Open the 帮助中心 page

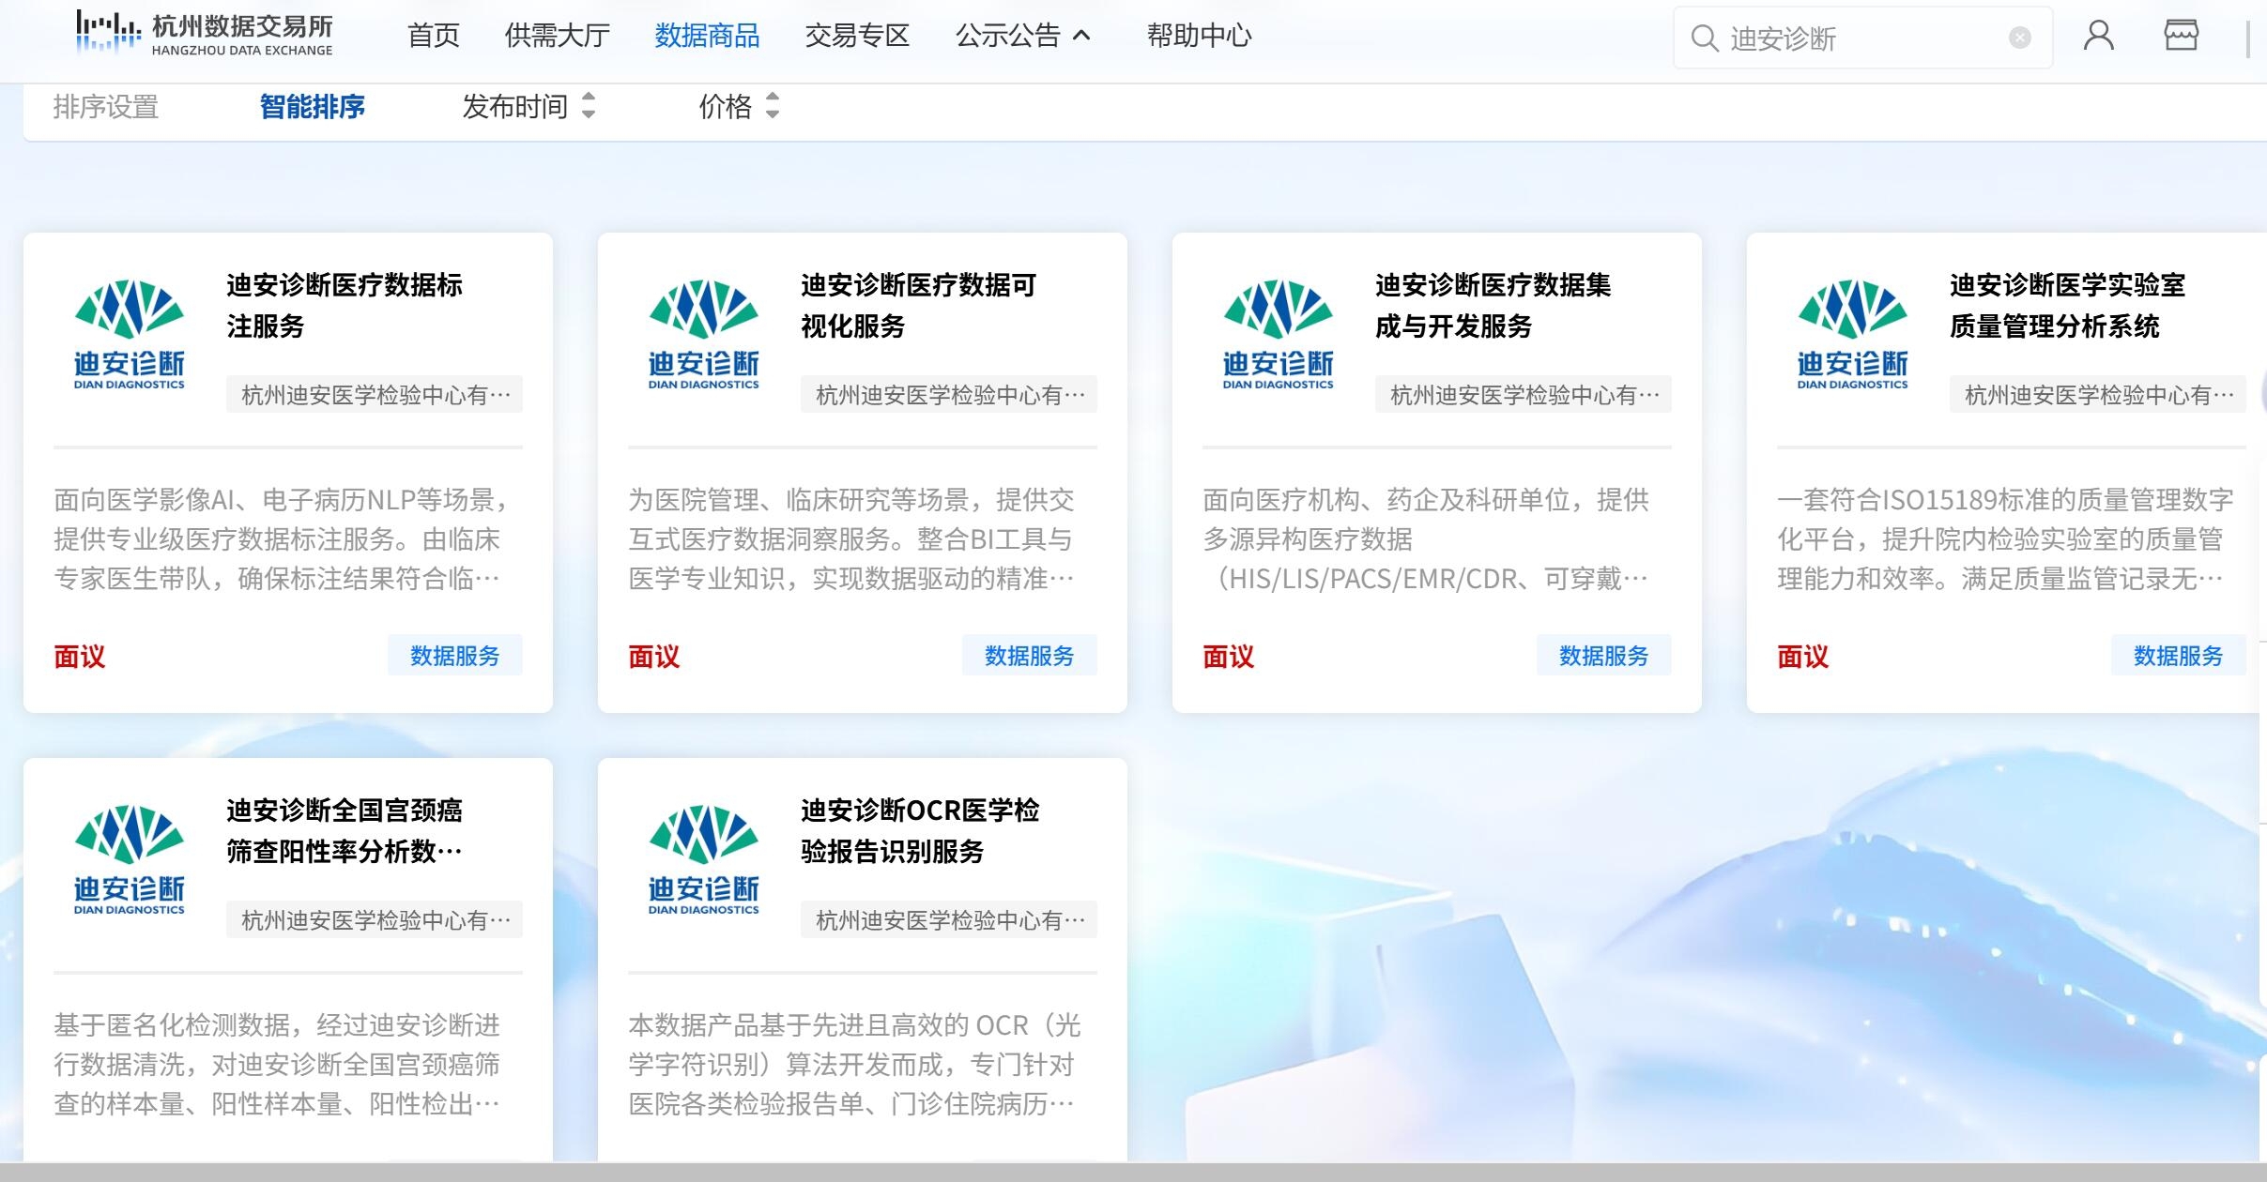[1200, 36]
